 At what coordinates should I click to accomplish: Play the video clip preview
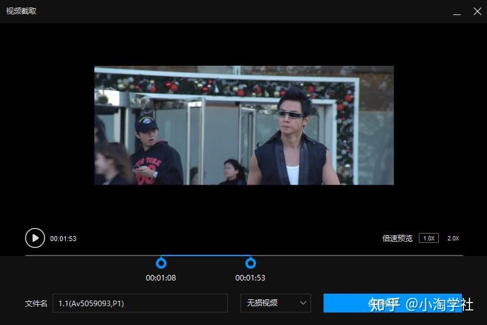pyautogui.click(x=35, y=238)
